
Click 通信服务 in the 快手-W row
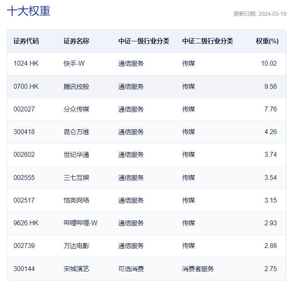[131, 63]
